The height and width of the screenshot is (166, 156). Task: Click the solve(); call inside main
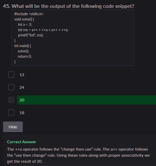(x=23, y=51)
